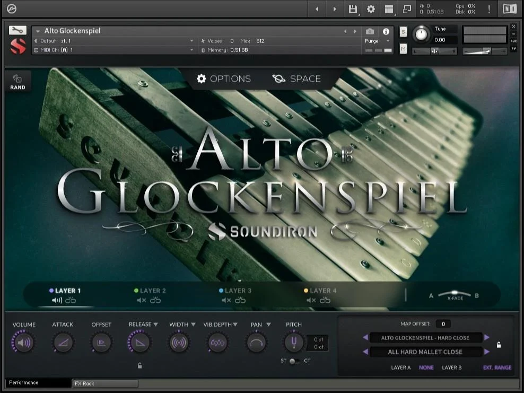Unmute Layer 3 speaker icon
The height and width of the screenshot is (393, 524).
coord(225,300)
